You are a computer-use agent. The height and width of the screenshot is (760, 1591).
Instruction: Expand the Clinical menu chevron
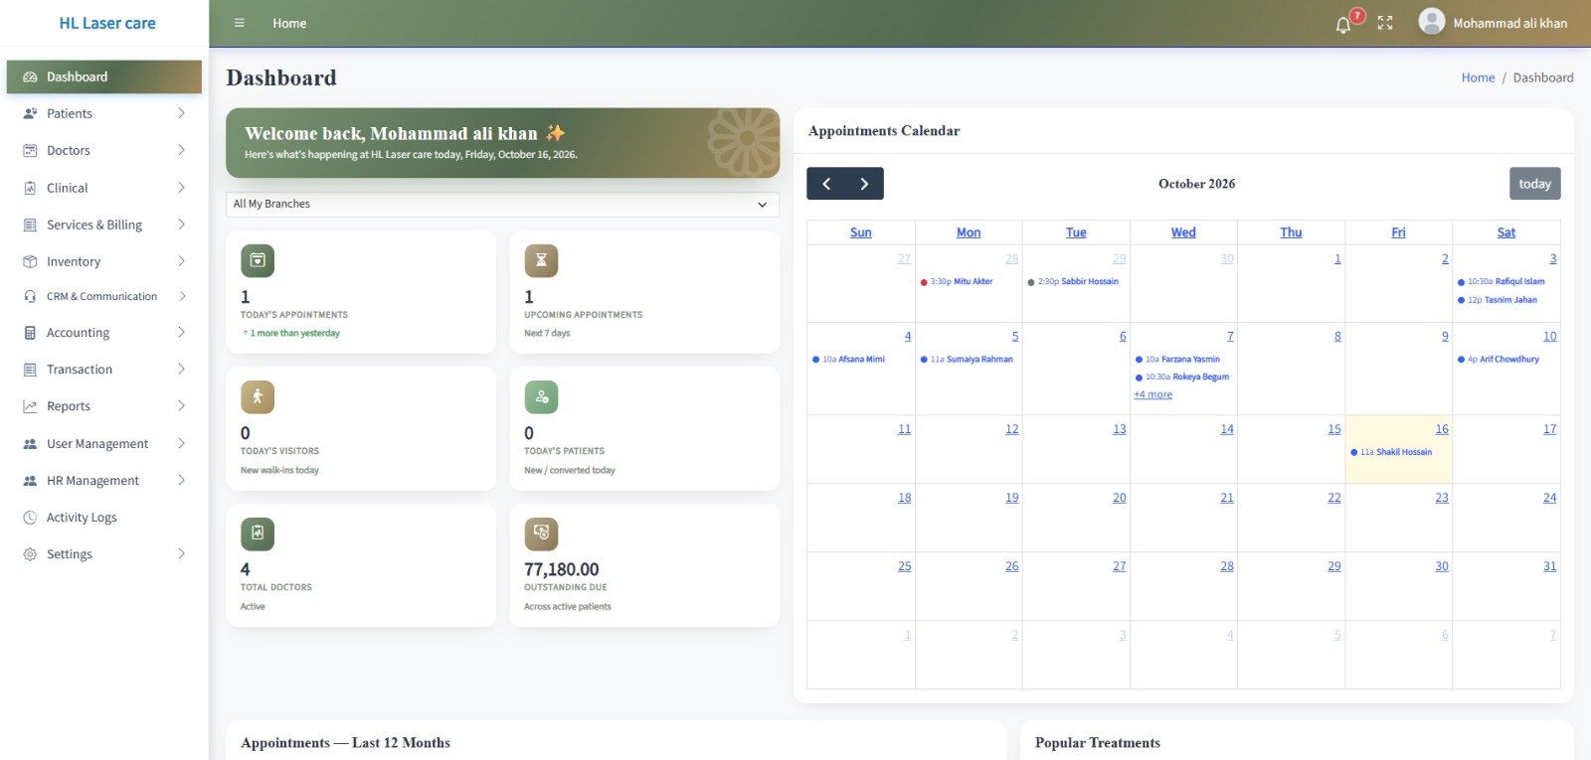click(181, 188)
